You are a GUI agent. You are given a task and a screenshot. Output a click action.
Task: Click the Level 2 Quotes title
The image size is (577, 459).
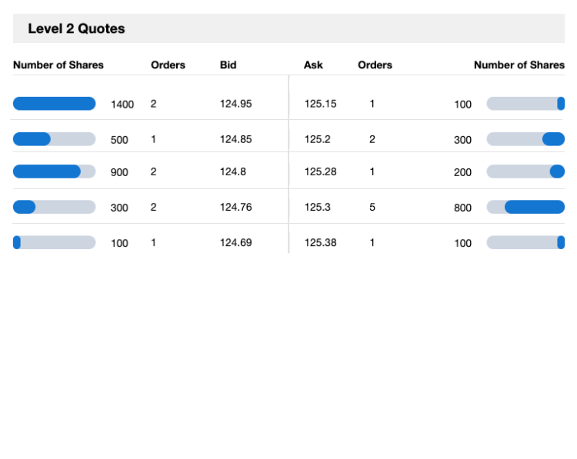tap(76, 28)
